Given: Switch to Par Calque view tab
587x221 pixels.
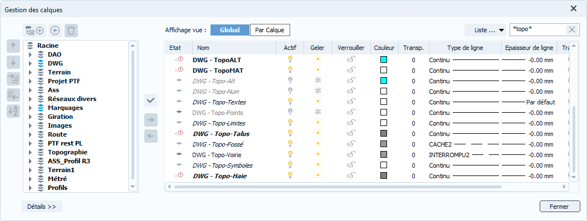Looking at the screenshot, I should click(x=270, y=30).
